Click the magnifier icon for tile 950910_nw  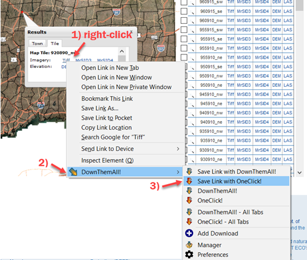(192, 76)
